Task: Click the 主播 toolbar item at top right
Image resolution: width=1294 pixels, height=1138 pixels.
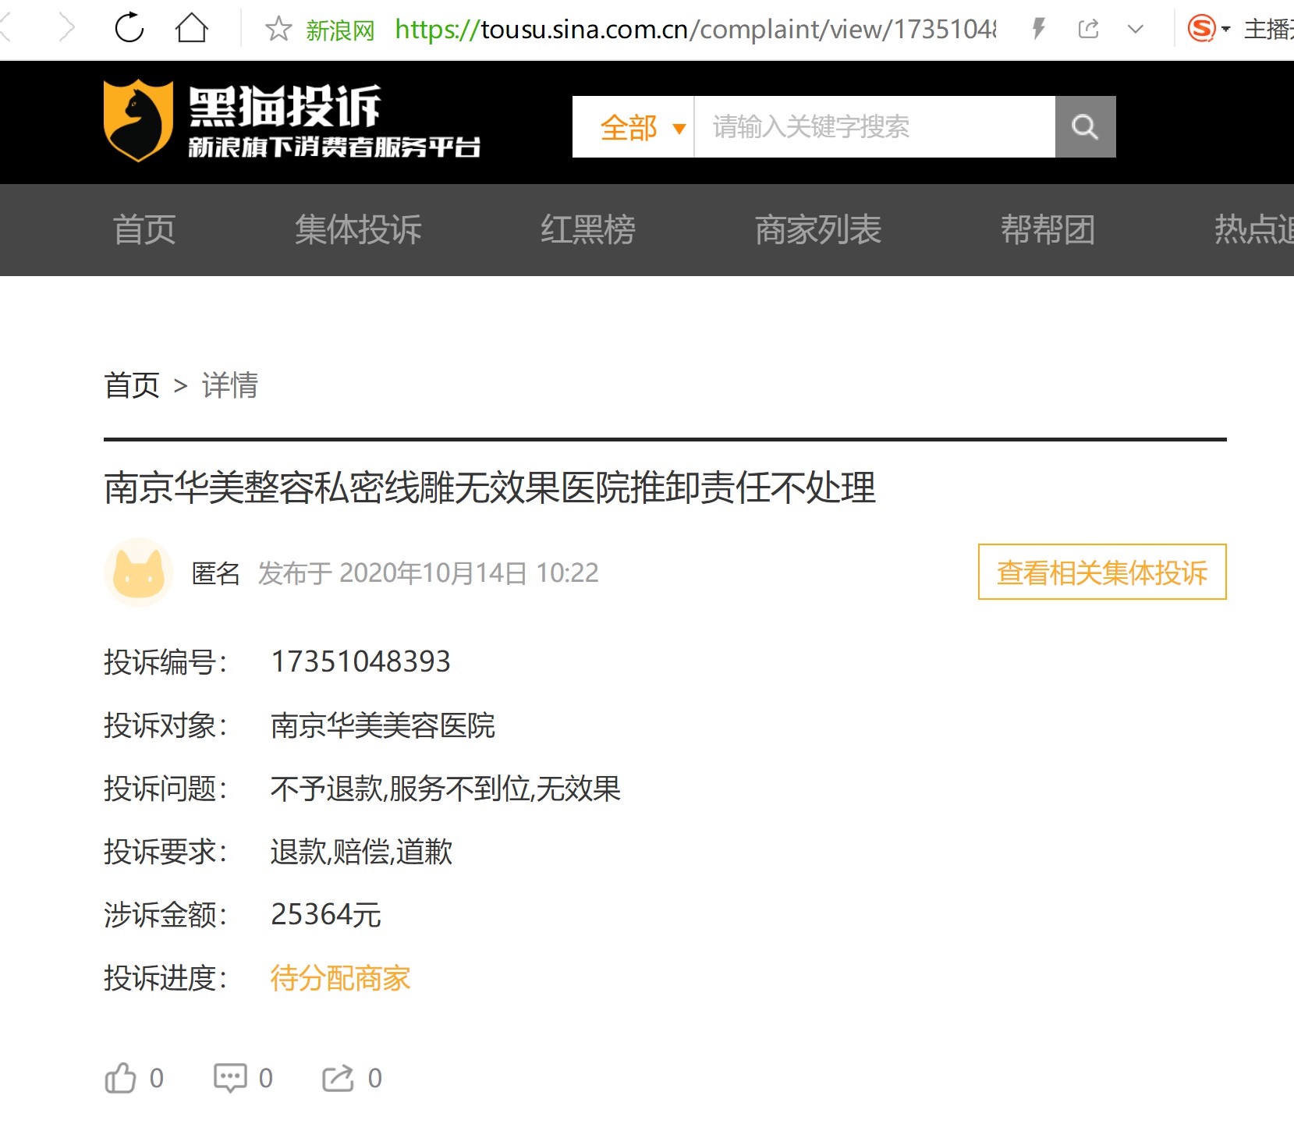Action: [1268, 30]
